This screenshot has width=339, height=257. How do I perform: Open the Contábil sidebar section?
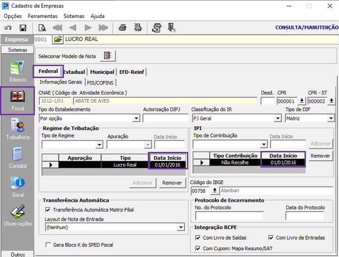18,158
